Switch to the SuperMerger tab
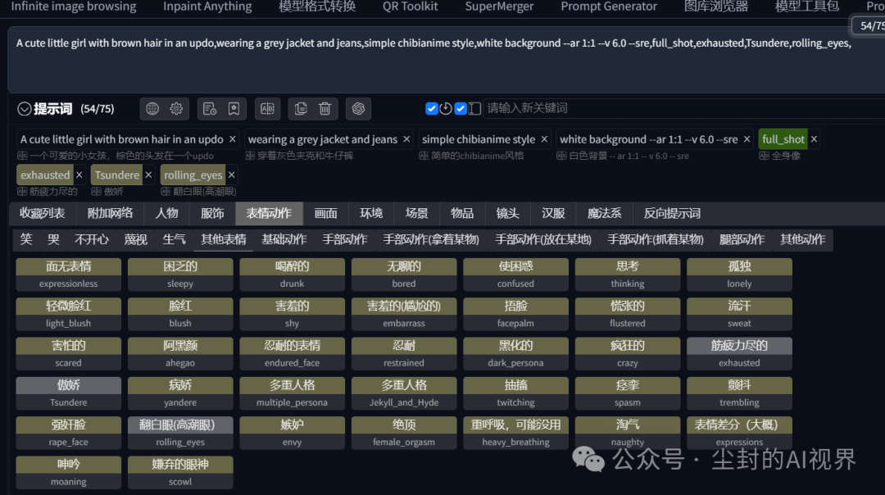885x495 pixels. pos(500,7)
